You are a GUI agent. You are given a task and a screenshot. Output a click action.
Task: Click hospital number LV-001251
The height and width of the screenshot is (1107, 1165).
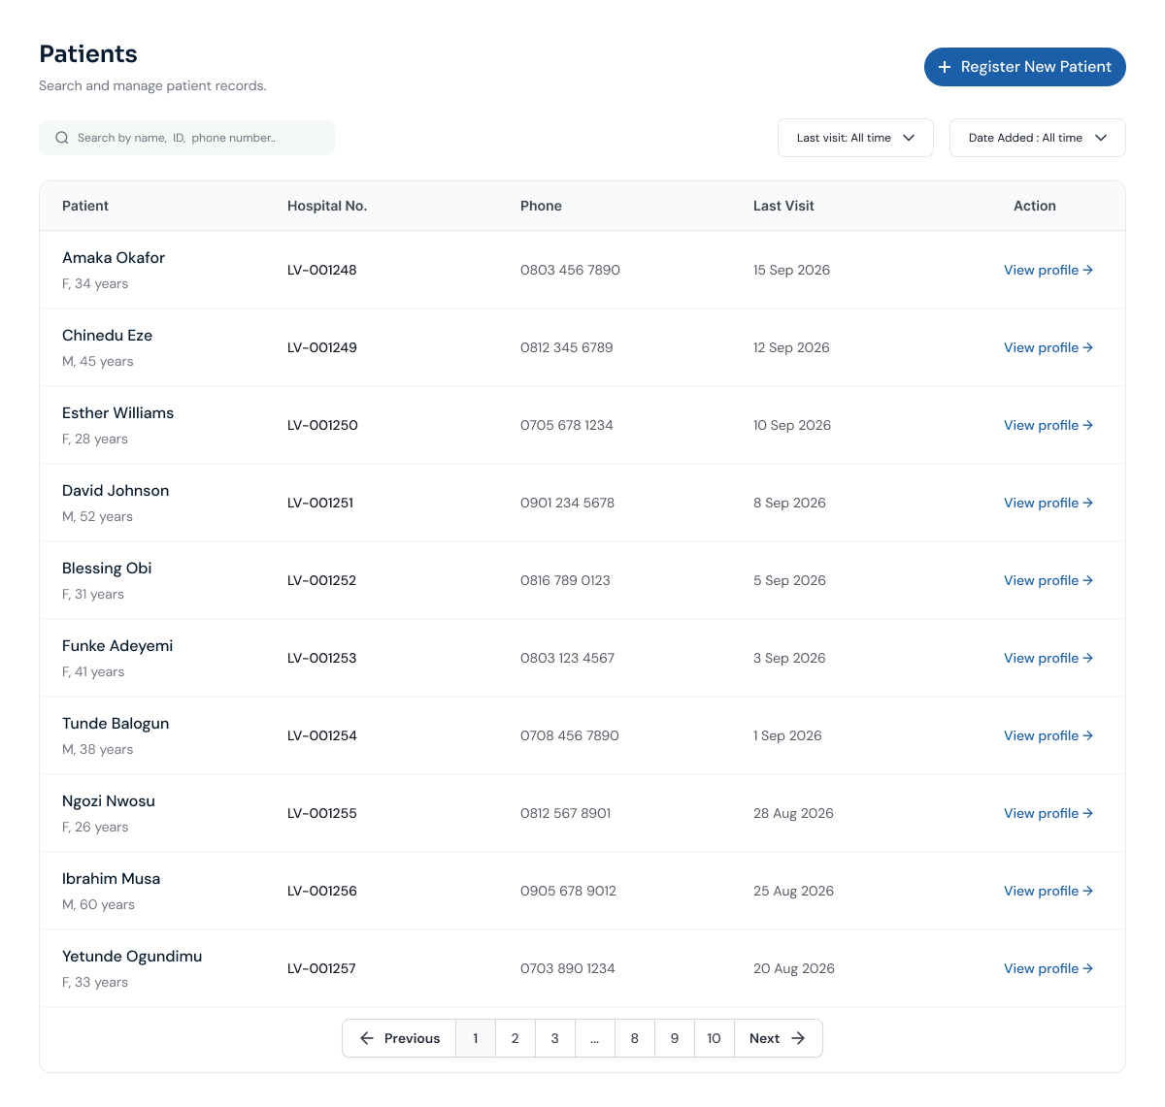[x=320, y=503]
